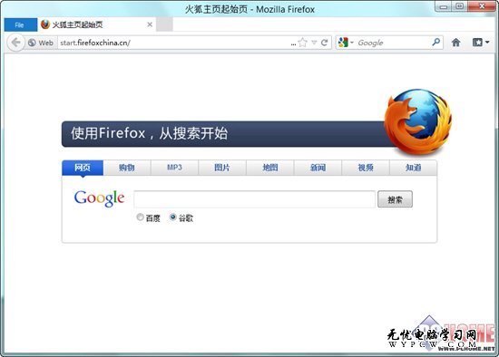
Task: Click the Firefox favicon on the tab
Action: pos(45,24)
